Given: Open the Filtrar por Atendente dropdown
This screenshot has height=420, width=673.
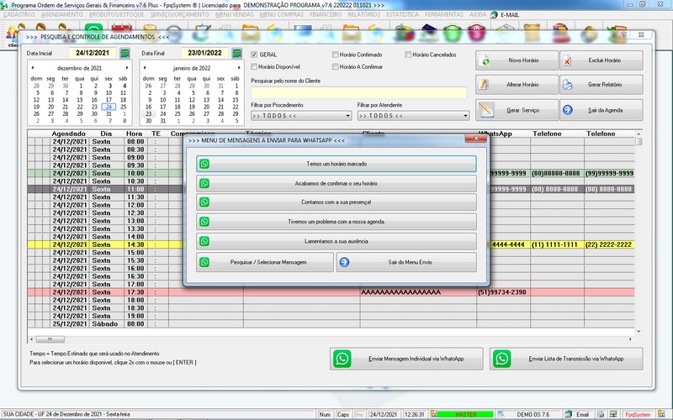Looking at the screenshot, I should pyautogui.click(x=465, y=116).
